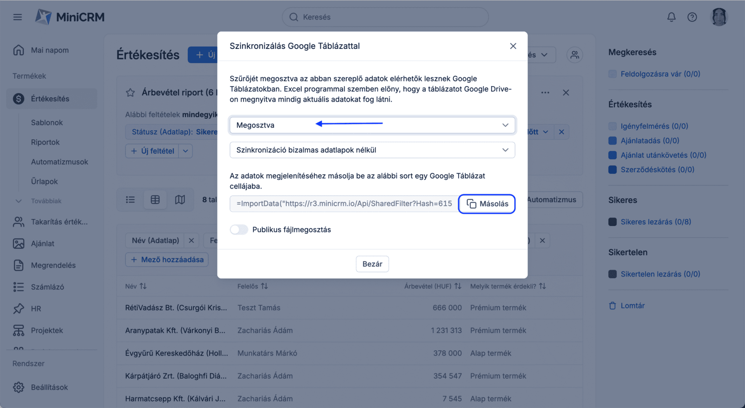
Task: Open user profile avatar
Action: tap(719, 17)
